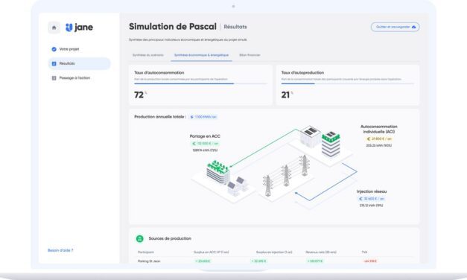Screen dimensions: 467x280
Task: Click the green-roofed parking building illustration
Action: point(218,172)
